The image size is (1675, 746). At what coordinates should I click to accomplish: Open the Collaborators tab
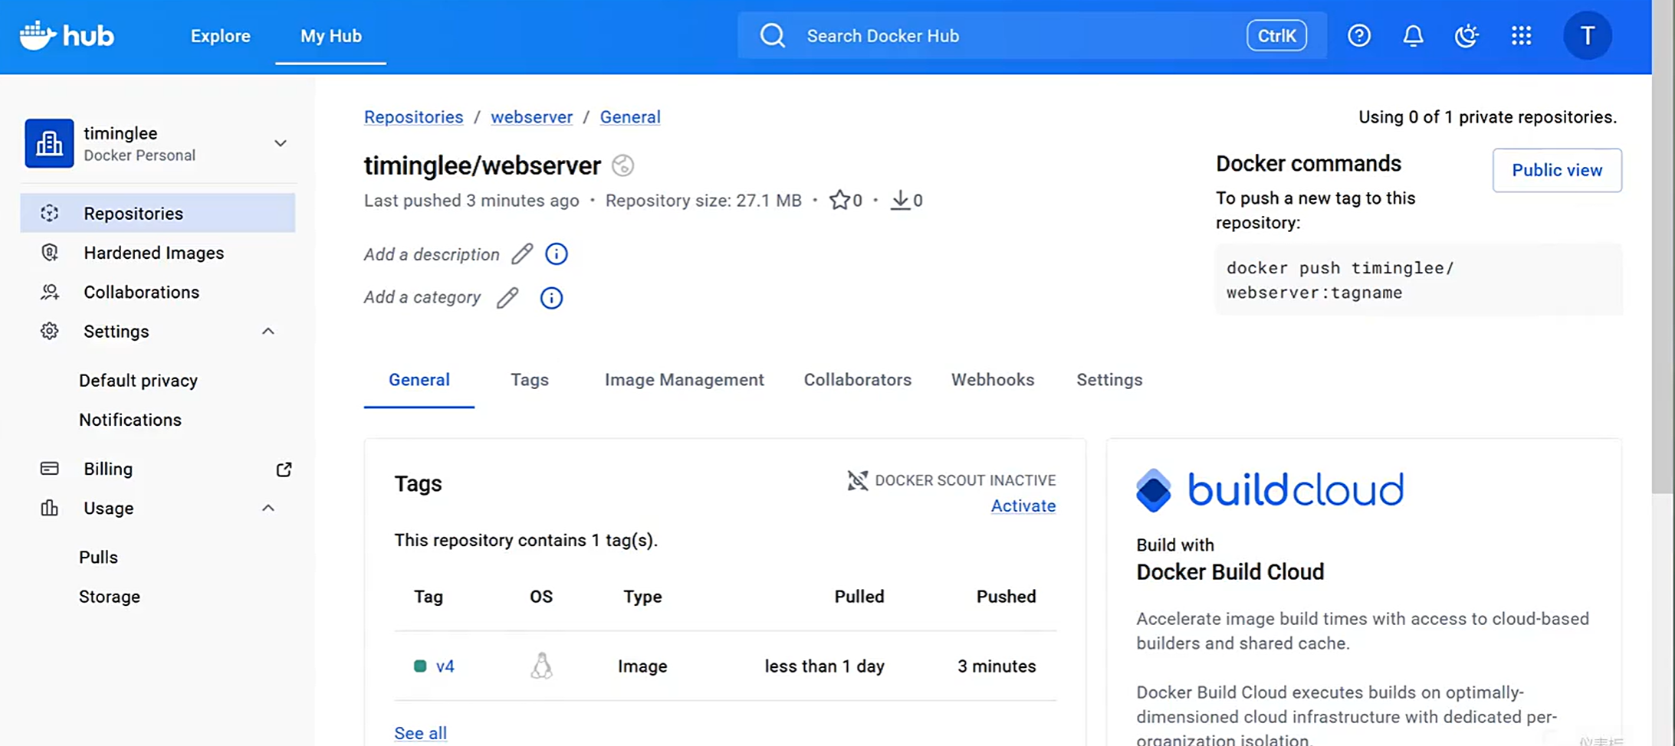click(858, 380)
